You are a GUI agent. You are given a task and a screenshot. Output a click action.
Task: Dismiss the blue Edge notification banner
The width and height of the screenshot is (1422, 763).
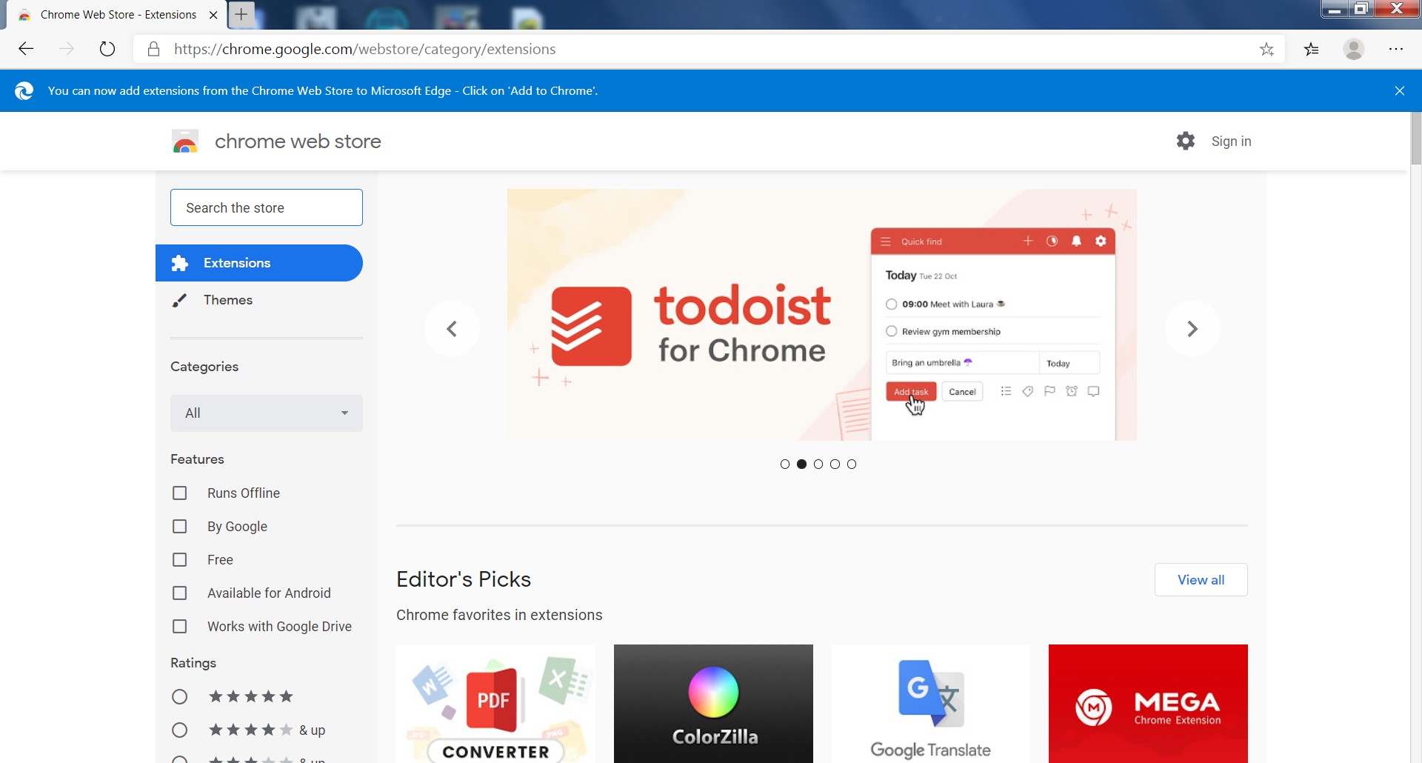tap(1399, 90)
